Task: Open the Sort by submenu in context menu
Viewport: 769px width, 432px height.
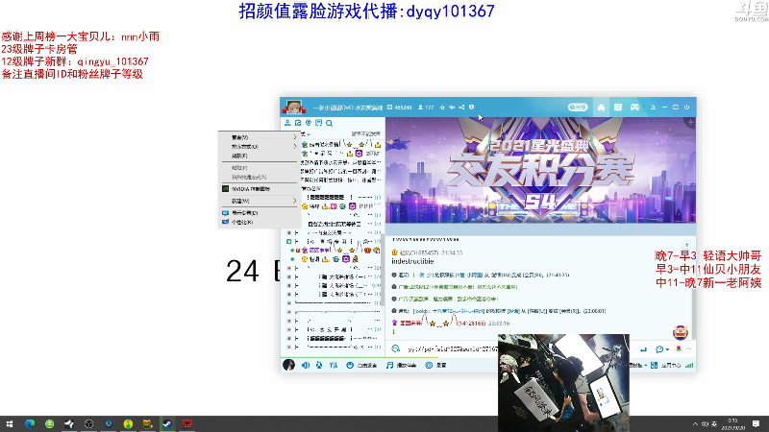Action: click(x=259, y=147)
